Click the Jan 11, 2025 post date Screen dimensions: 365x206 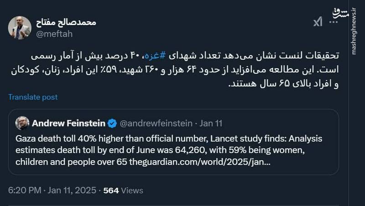click(x=70, y=190)
